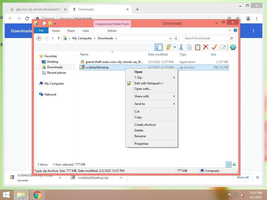Click Explorer Back navigation arrow

coord(39,38)
